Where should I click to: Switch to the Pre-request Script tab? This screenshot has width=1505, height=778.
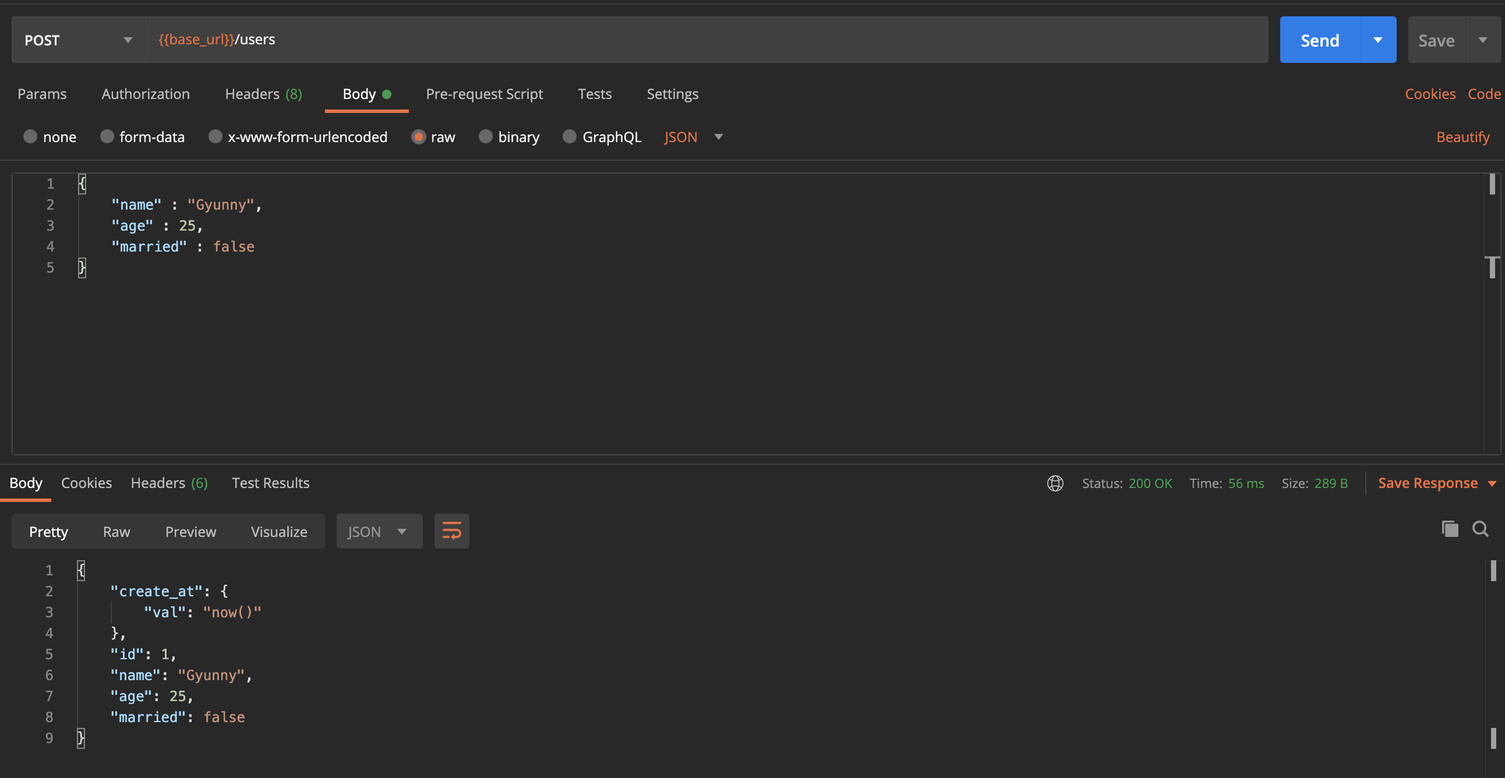click(484, 94)
